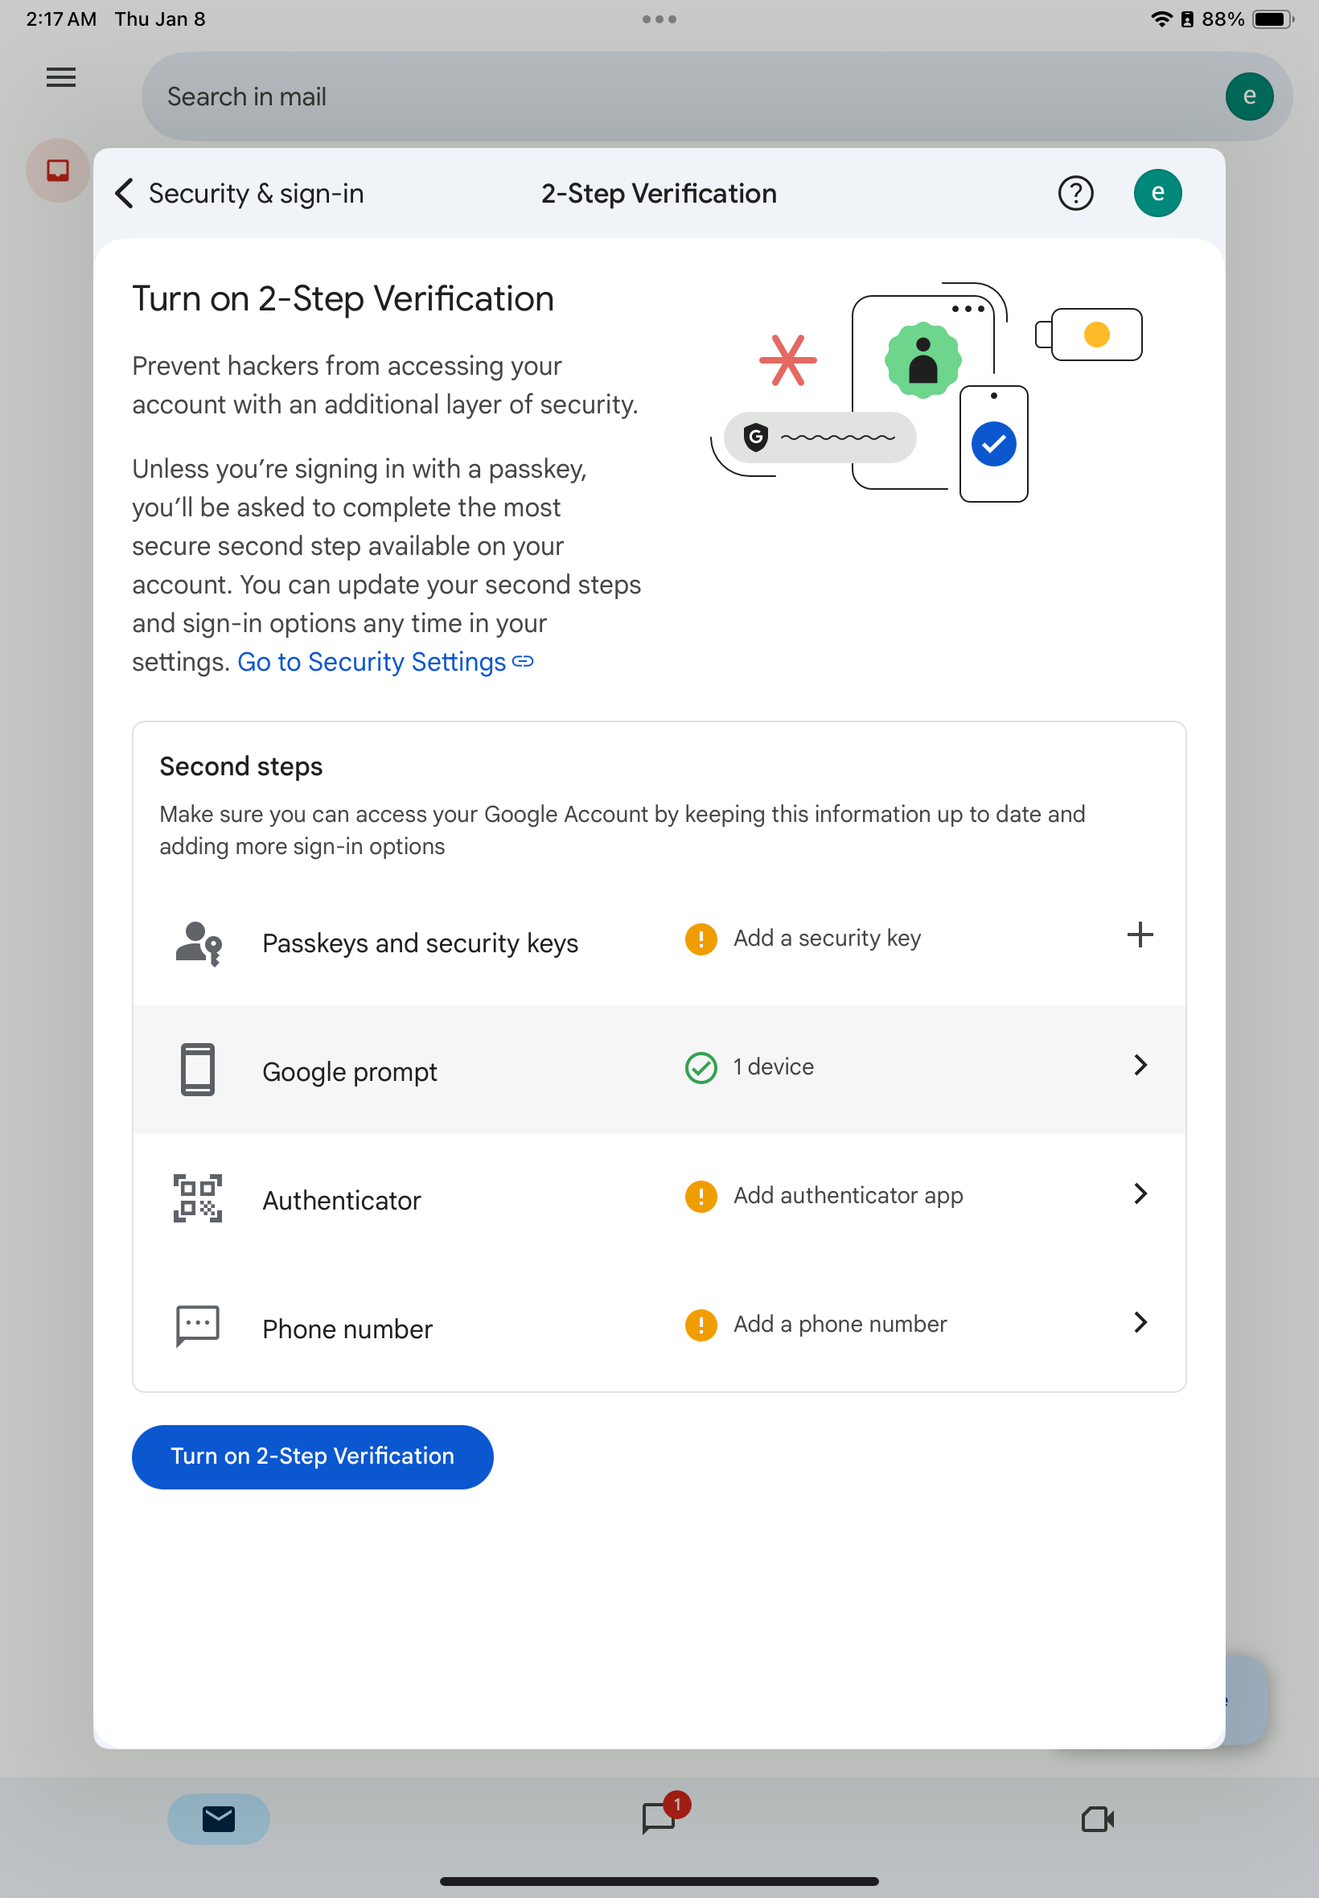The height and width of the screenshot is (1898, 1319).
Task: Open Phone number row chevron
Action: pyautogui.click(x=1140, y=1322)
